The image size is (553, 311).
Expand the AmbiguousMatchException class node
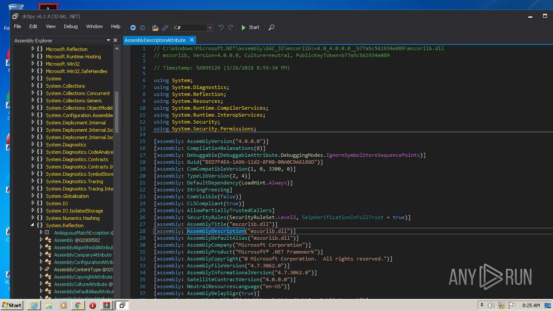tap(41, 233)
